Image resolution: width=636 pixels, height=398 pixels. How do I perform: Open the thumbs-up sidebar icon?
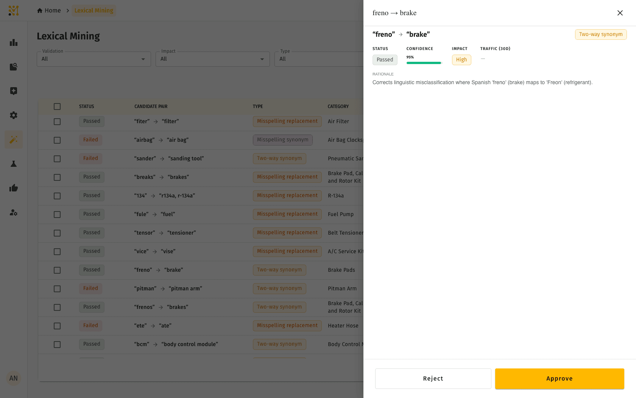(14, 188)
